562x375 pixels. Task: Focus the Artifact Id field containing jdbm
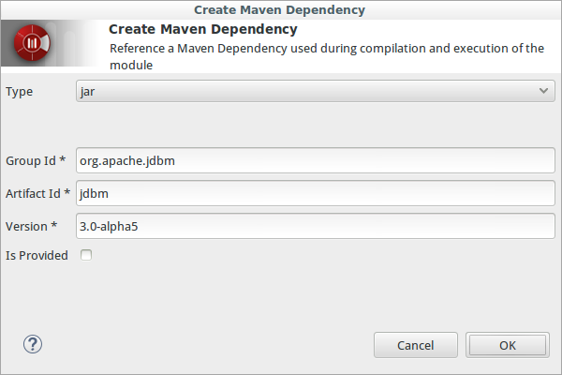click(x=316, y=193)
